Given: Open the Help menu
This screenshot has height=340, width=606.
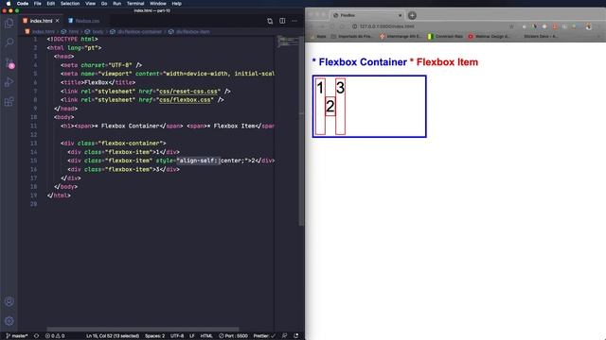Looking at the screenshot, I should point(177,4).
